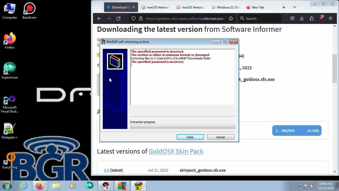Open the Firefox Downloads panel
339x191 pixels.
tap(302, 19)
